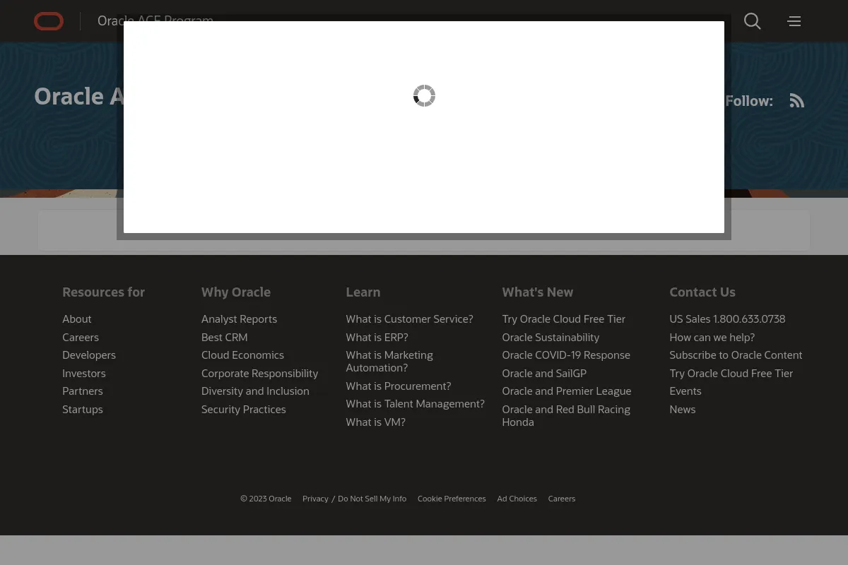This screenshot has height=565, width=848.
Task: Open What is Customer Service? link
Action: (409, 319)
